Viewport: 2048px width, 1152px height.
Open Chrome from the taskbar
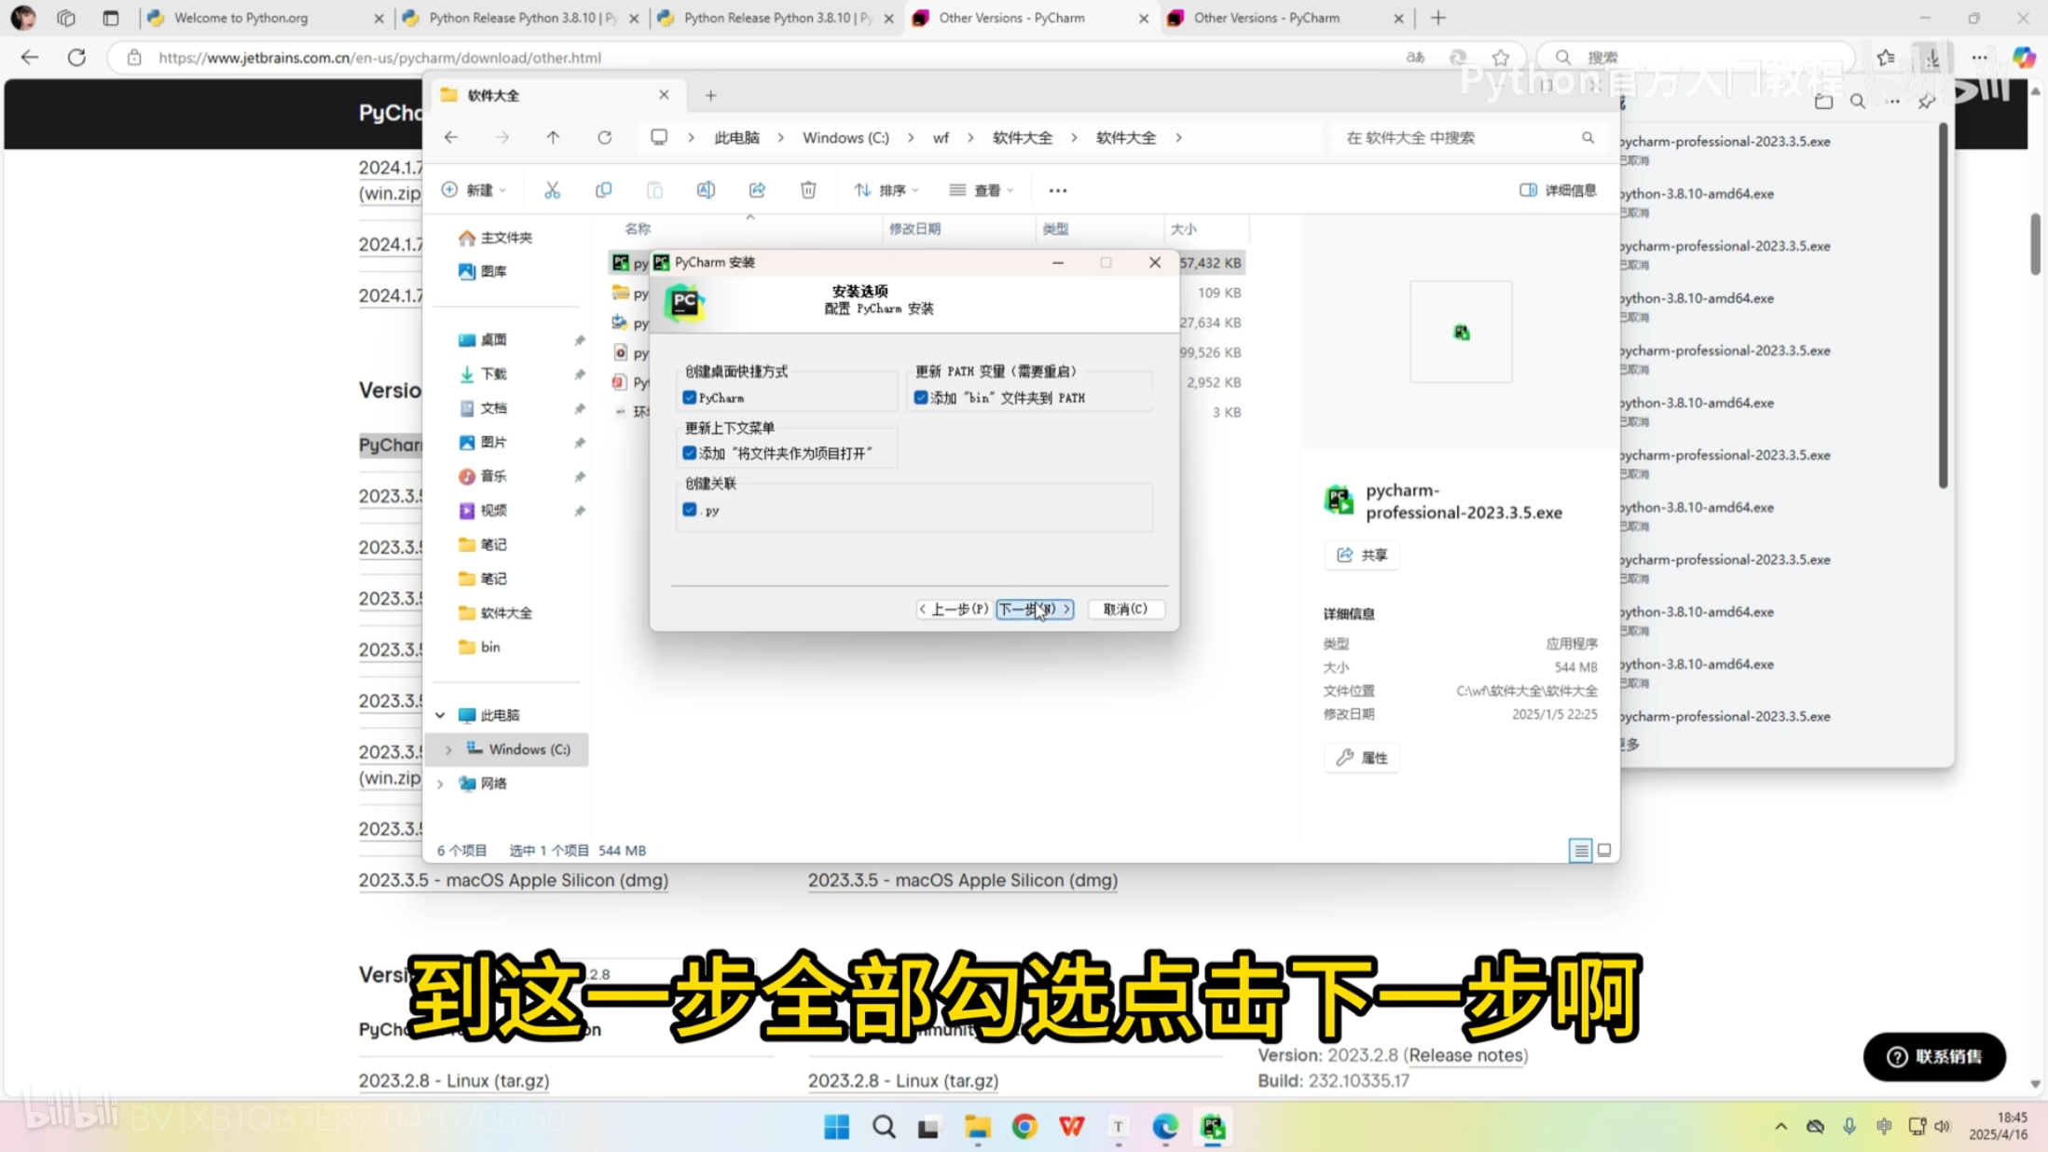click(x=1024, y=1127)
